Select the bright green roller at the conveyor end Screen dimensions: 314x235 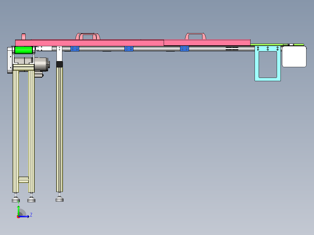coord(24,50)
